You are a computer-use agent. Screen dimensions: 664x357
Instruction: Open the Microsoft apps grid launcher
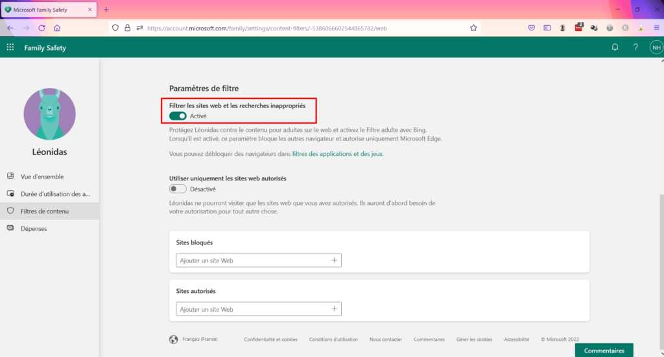(x=10, y=47)
